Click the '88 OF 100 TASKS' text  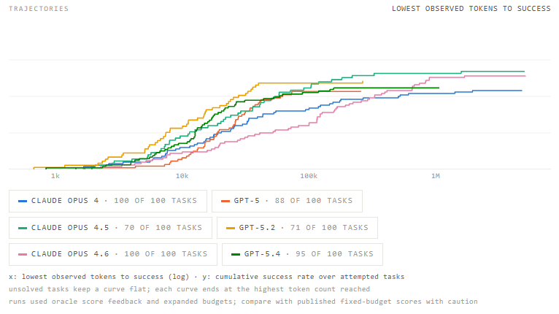(313, 201)
